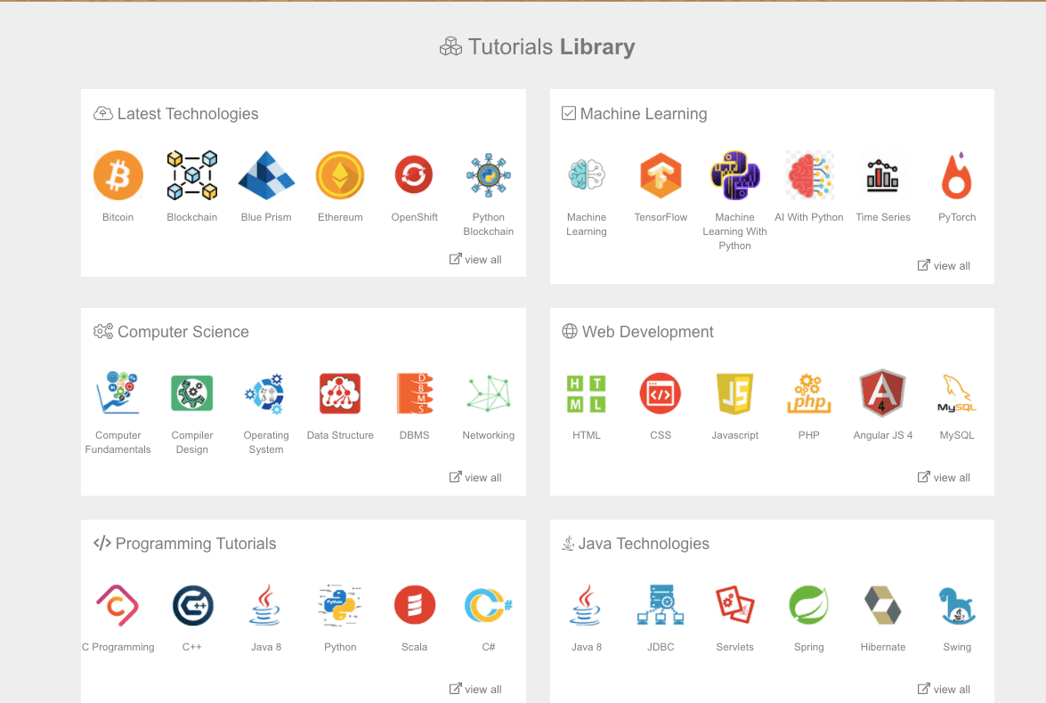1046x703 pixels.
Task: Select Machine Learning With Python icon
Action: (x=734, y=175)
